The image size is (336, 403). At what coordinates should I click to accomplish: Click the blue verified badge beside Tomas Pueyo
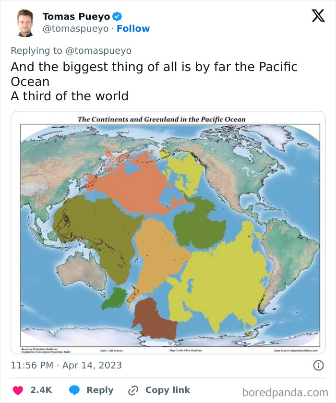[117, 15]
